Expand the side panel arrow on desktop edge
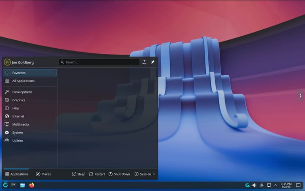 (301, 95)
